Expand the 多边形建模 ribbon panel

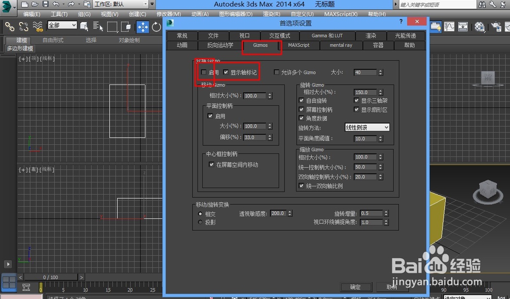20,48
